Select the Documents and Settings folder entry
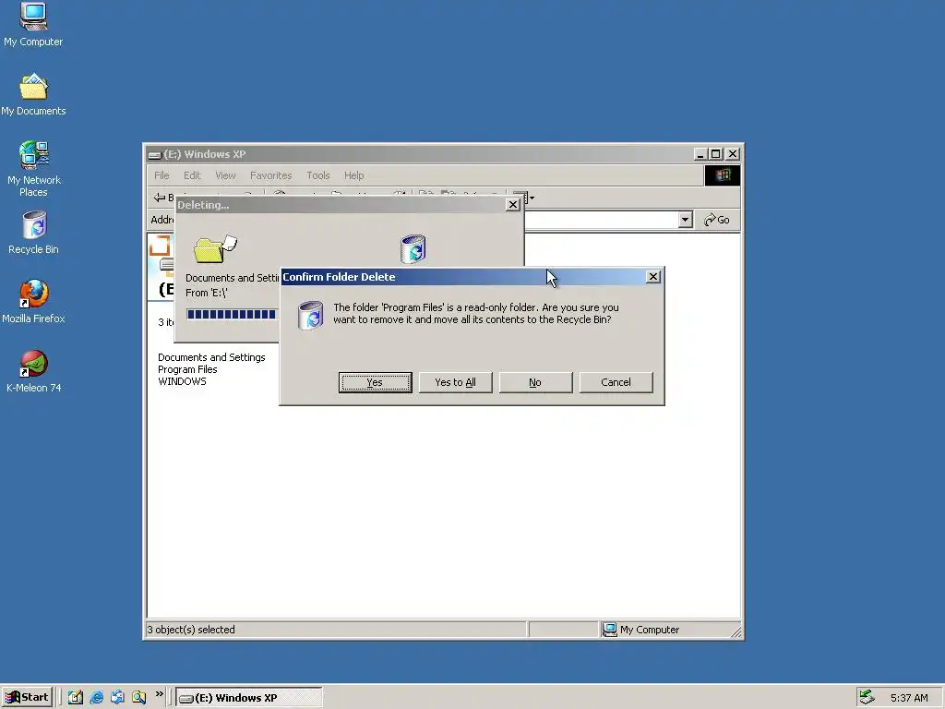 [x=211, y=357]
